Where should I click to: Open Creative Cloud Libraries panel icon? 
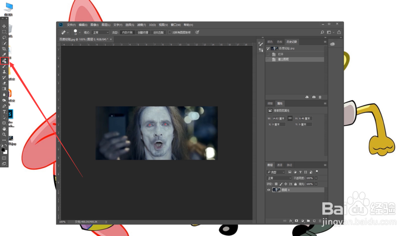332,44
